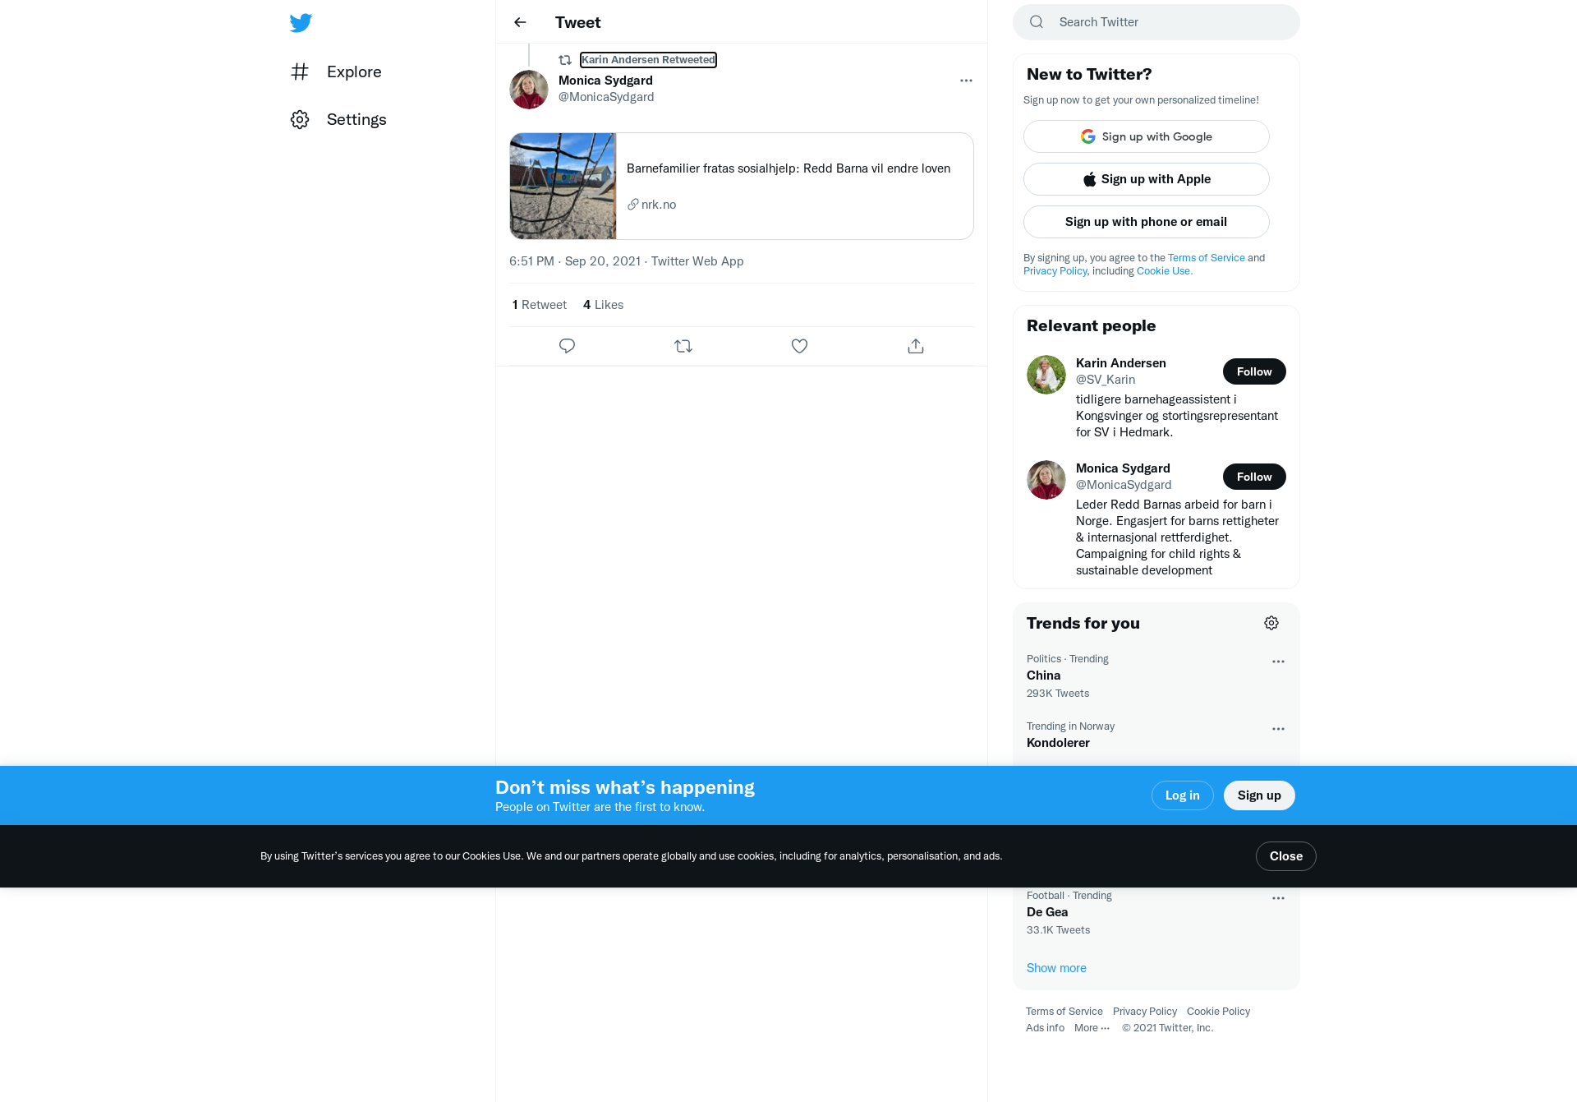Sign up with Google
This screenshot has width=1577, height=1102.
pyautogui.click(x=1147, y=136)
